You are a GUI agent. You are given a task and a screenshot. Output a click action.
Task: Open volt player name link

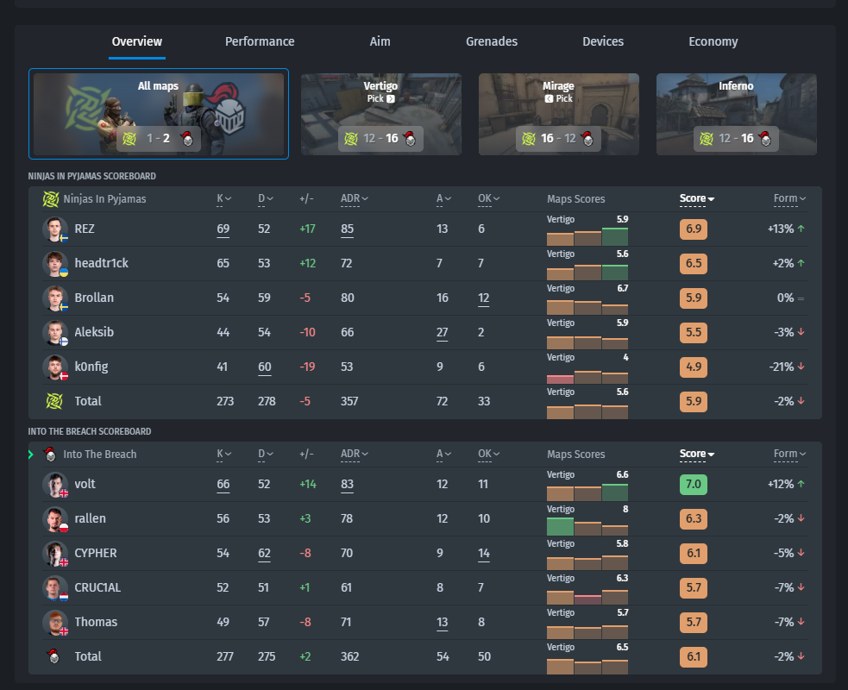click(85, 484)
